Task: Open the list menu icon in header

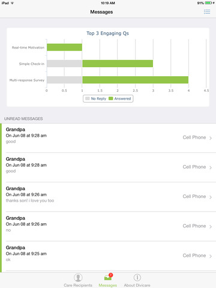Action: click(207, 12)
